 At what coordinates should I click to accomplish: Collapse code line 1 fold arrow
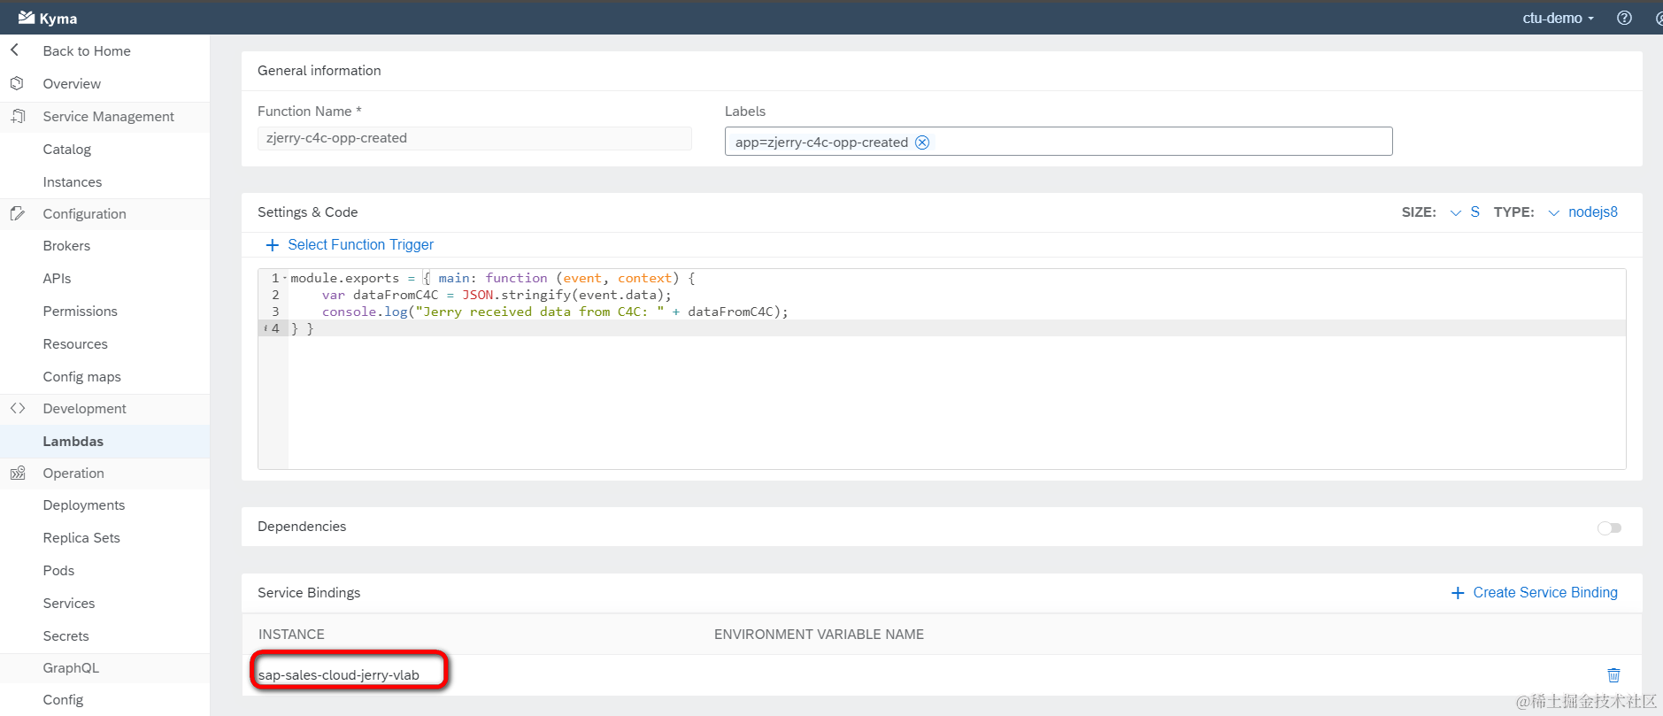pyautogui.click(x=285, y=278)
